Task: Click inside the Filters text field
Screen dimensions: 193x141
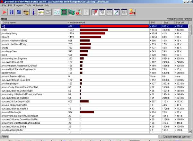Action: coord(83,137)
